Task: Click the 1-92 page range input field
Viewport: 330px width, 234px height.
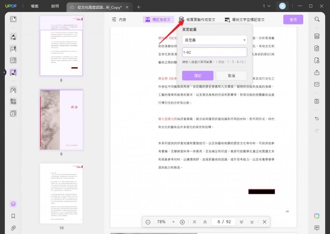Action: [214, 52]
